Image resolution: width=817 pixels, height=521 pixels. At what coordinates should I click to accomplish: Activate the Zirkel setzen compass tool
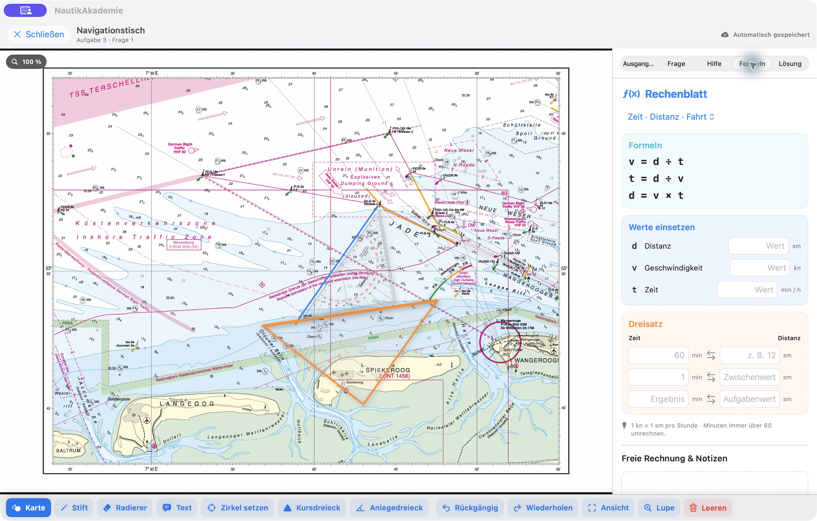238,507
